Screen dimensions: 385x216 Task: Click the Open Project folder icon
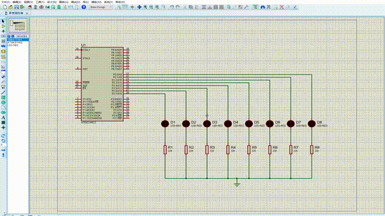(x=11, y=7)
